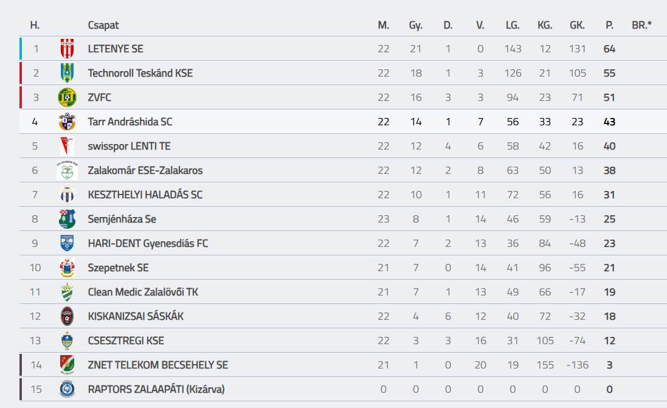Select the Szepetnek SE crest

[x=67, y=268]
